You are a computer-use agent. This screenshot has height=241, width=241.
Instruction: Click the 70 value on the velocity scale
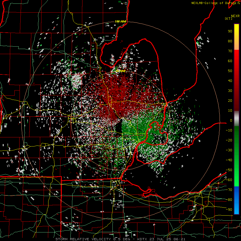[230, 51]
